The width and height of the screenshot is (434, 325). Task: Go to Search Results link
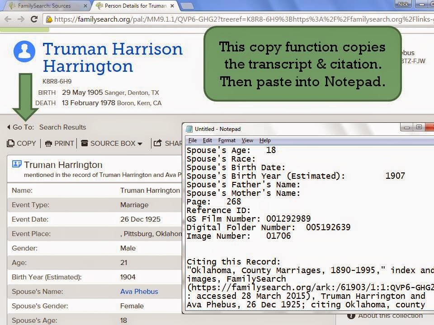[62, 127]
